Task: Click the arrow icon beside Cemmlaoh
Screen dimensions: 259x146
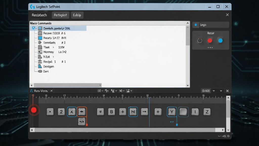Action: pos(40,43)
